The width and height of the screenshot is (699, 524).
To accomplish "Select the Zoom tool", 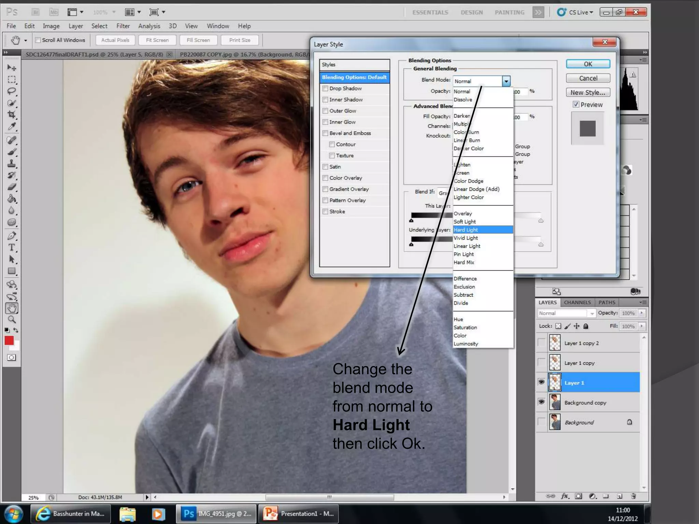I will pos(12,320).
